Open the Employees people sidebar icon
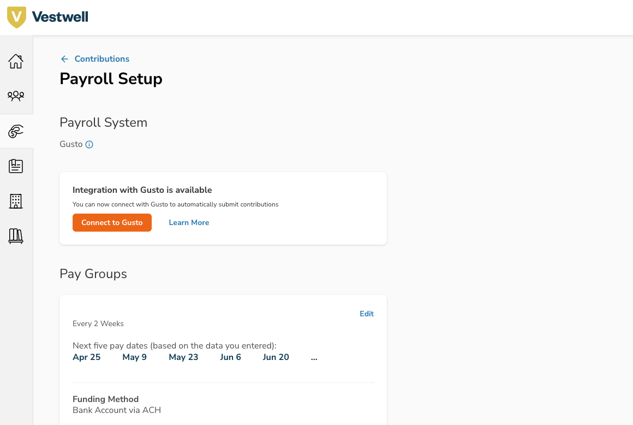 (x=16, y=96)
